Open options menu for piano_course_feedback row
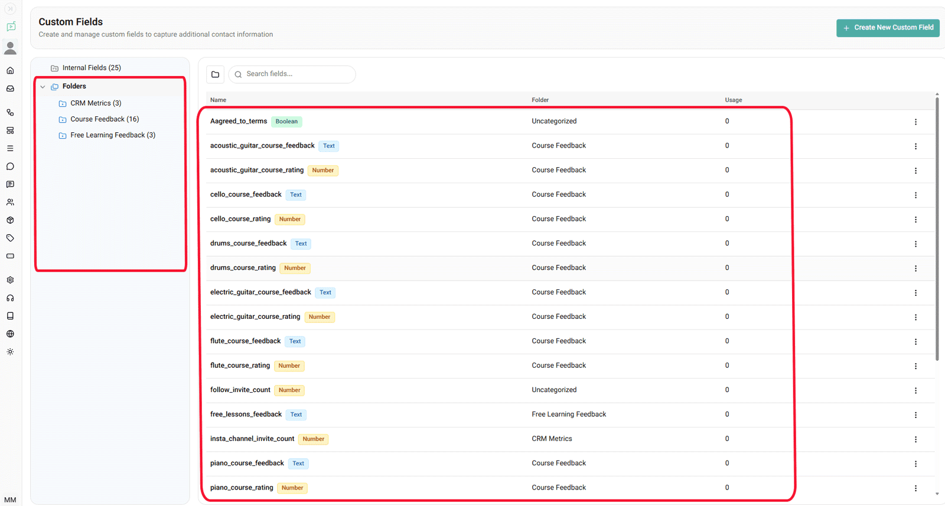Viewport: 945px width, 506px height. click(x=915, y=464)
